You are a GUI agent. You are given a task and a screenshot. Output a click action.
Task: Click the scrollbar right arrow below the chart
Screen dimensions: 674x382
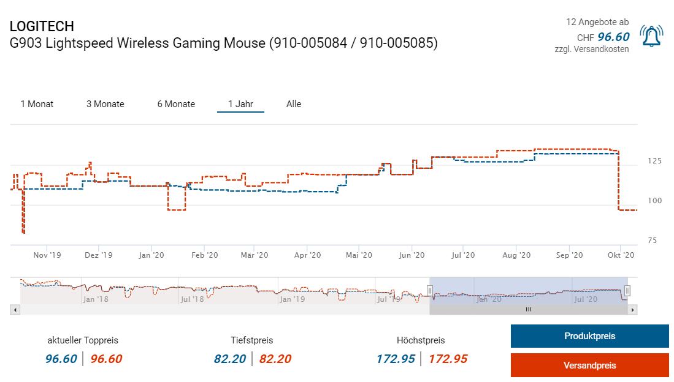click(x=633, y=310)
